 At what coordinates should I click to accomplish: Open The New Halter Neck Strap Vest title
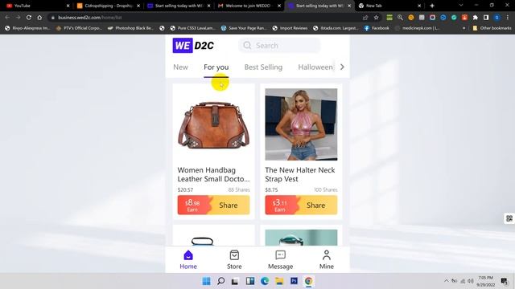[x=300, y=175]
